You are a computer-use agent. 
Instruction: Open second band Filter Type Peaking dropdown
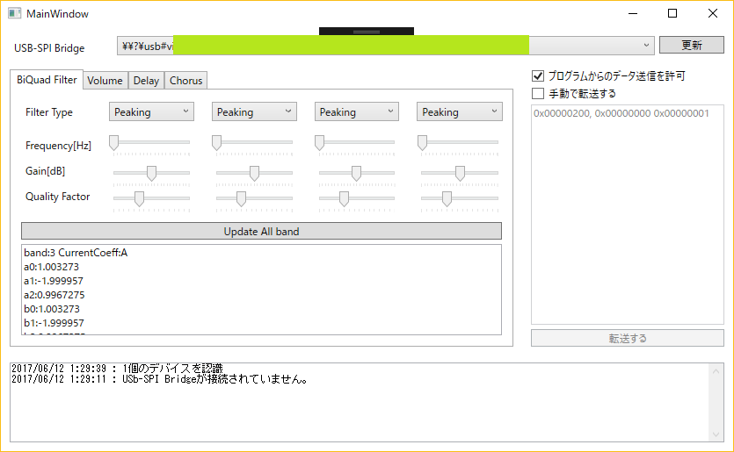coord(254,111)
